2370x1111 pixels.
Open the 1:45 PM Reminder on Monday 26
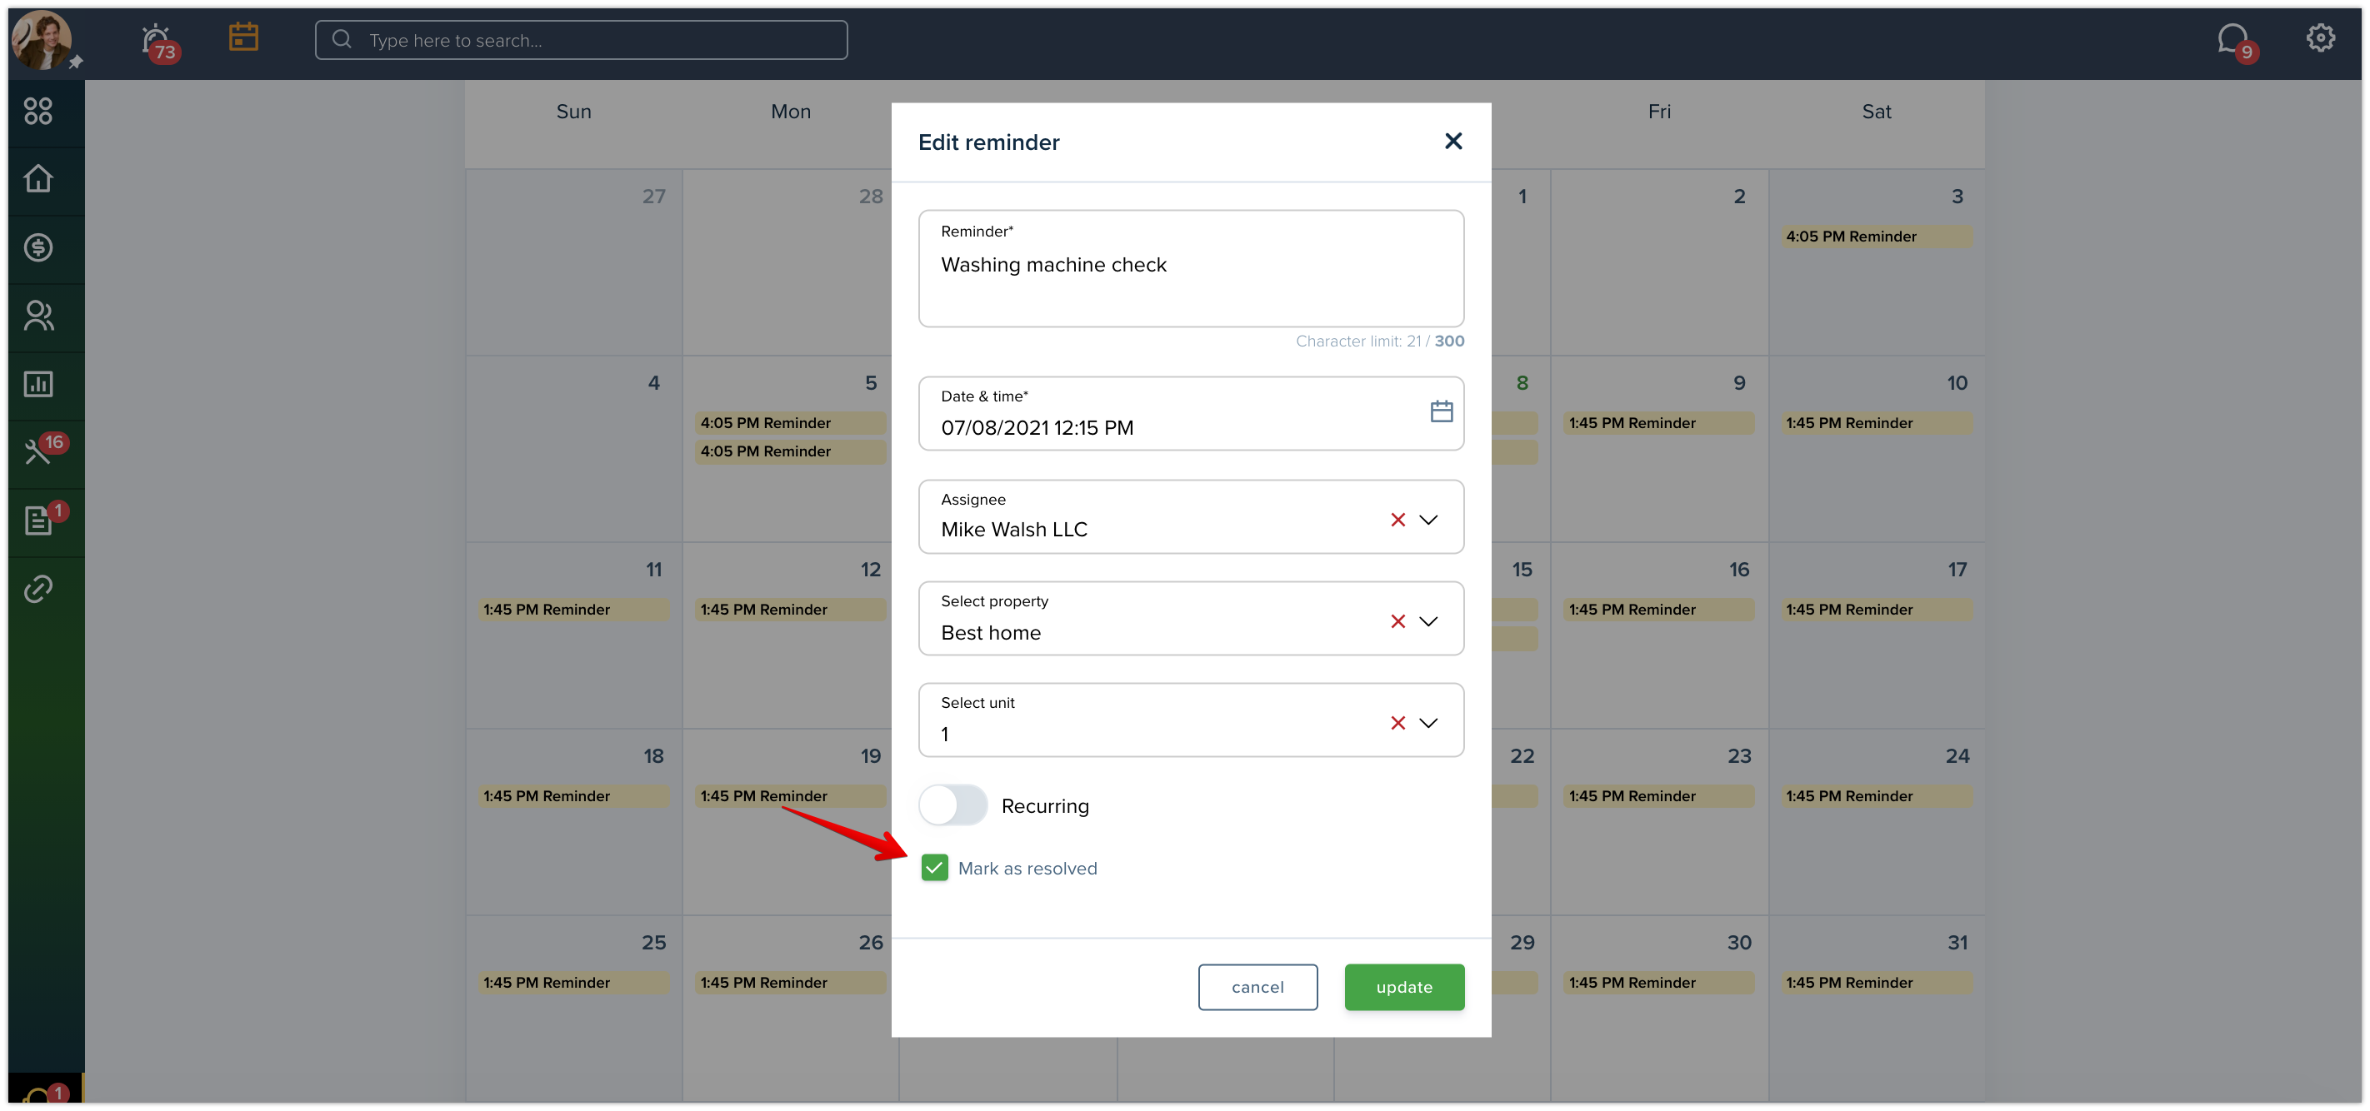click(x=790, y=982)
